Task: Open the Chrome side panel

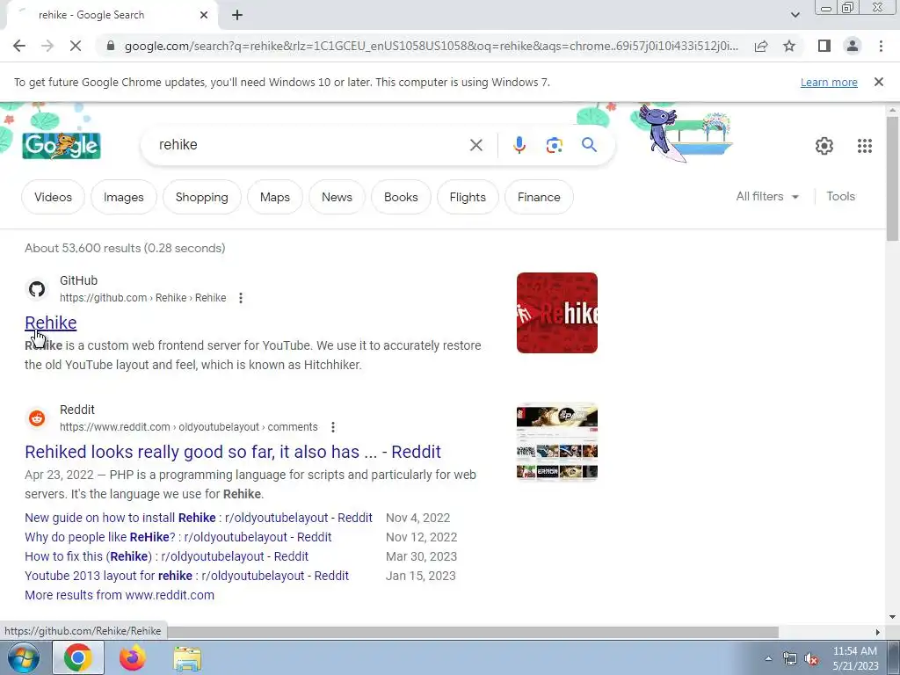Action: click(824, 46)
